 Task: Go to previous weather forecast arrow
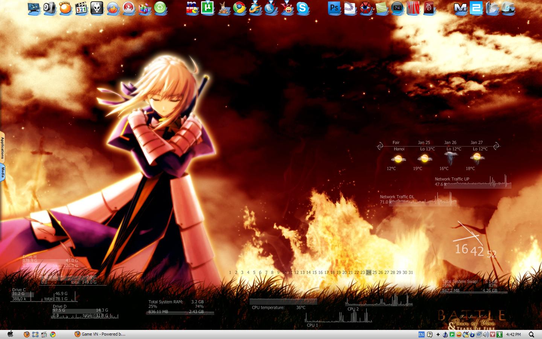tap(380, 145)
